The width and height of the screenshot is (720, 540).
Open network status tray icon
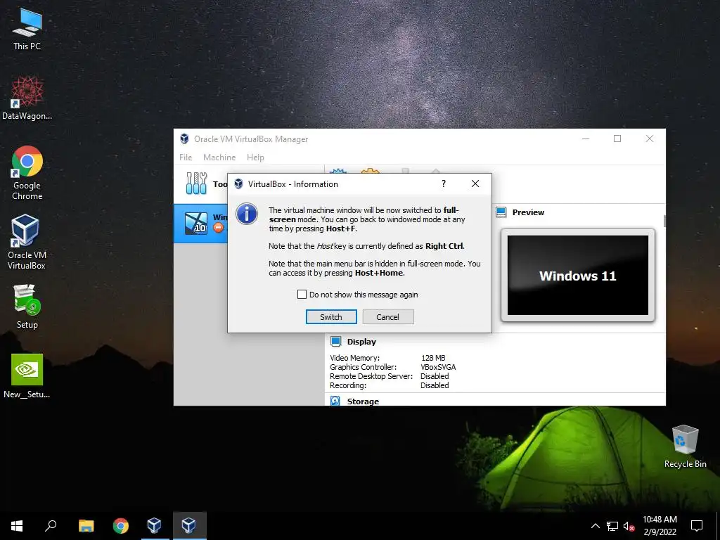(x=612, y=526)
